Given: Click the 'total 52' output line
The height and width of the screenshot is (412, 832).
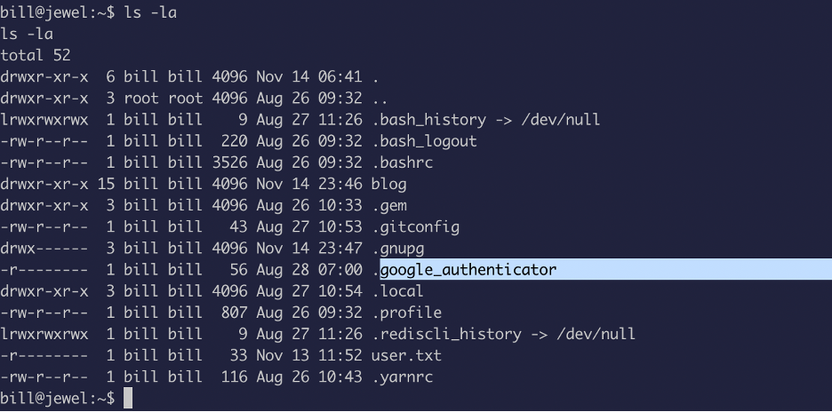Looking at the screenshot, I should pos(36,55).
